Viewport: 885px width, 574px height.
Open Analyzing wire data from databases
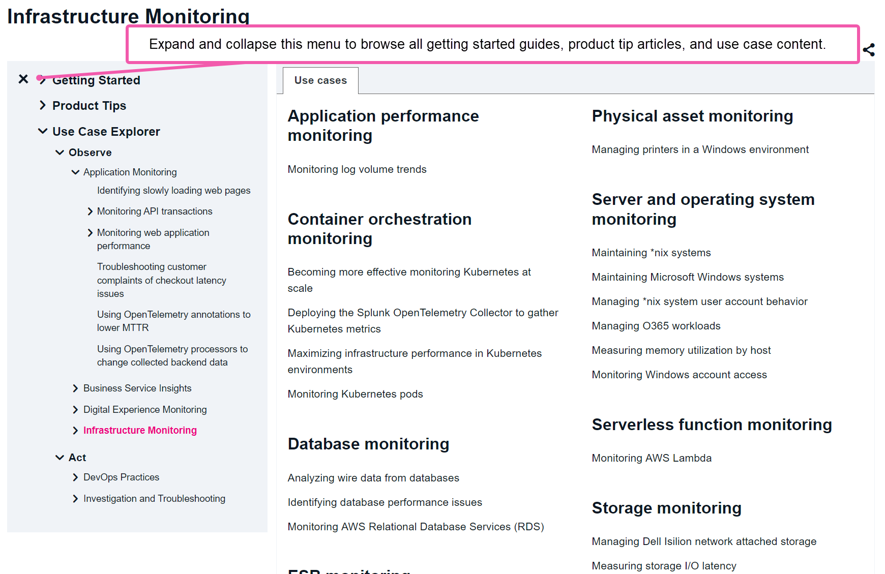tap(373, 478)
